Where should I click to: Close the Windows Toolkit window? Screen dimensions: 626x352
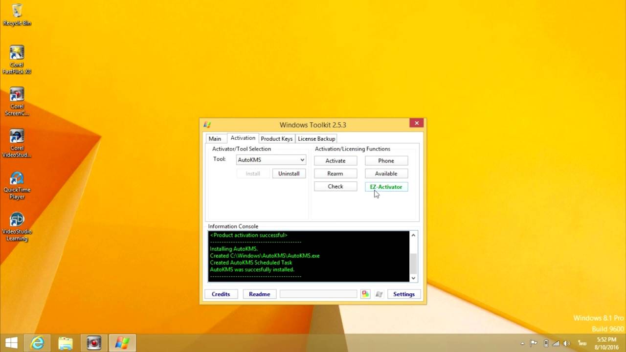pyautogui.click(x=417, y=123)
